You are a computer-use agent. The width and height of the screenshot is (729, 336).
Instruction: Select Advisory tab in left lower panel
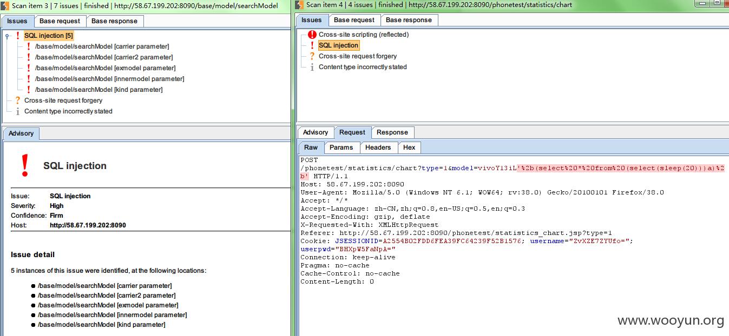coord(21,133)
